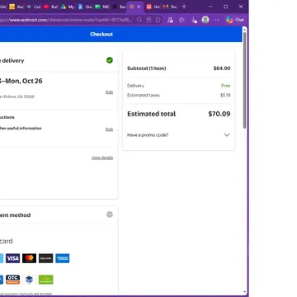Image resolution: width=297 pixels, height=297 pixels.
Task: Click the reader page icon in address bar
Action: (148, 20)
